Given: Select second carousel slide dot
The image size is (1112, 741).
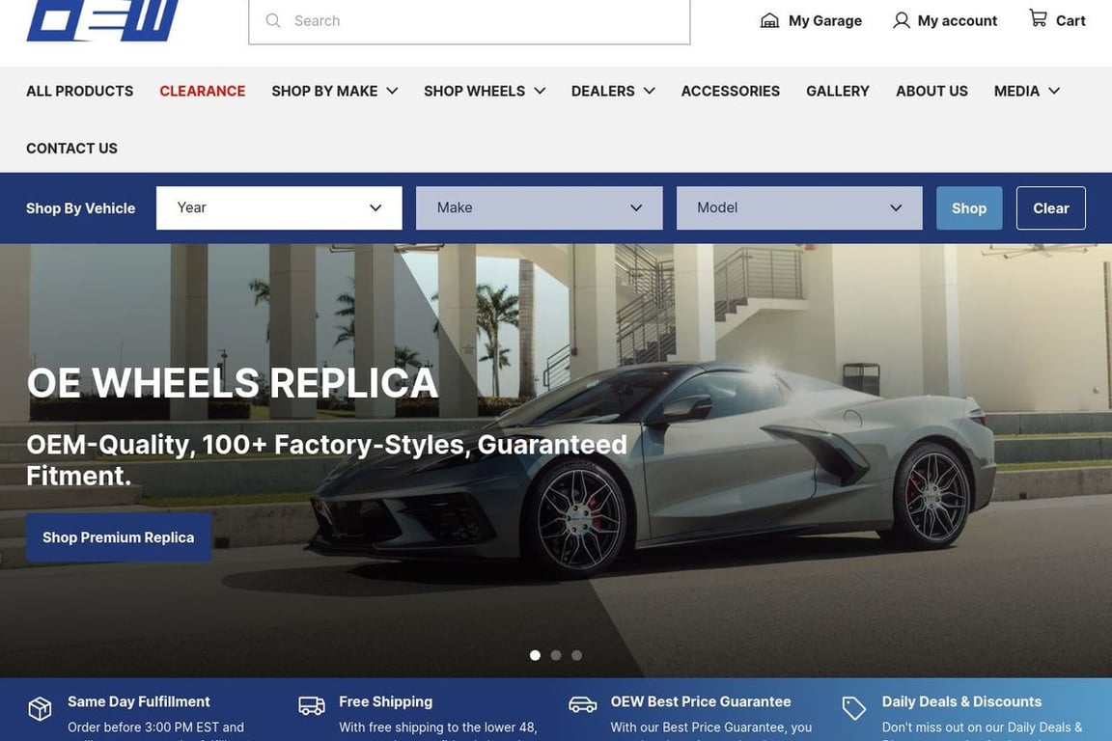Looking at the screenshot, I should pos(556,655).
